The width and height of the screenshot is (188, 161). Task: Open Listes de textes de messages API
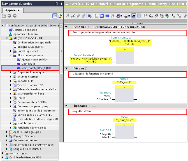38,119
